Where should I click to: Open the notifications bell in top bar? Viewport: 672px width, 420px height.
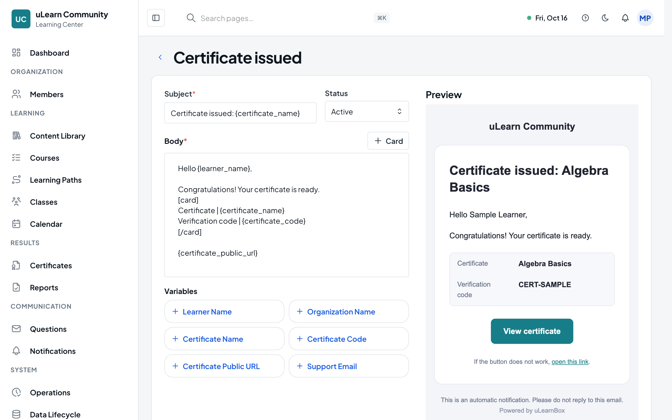pos(625,18)
